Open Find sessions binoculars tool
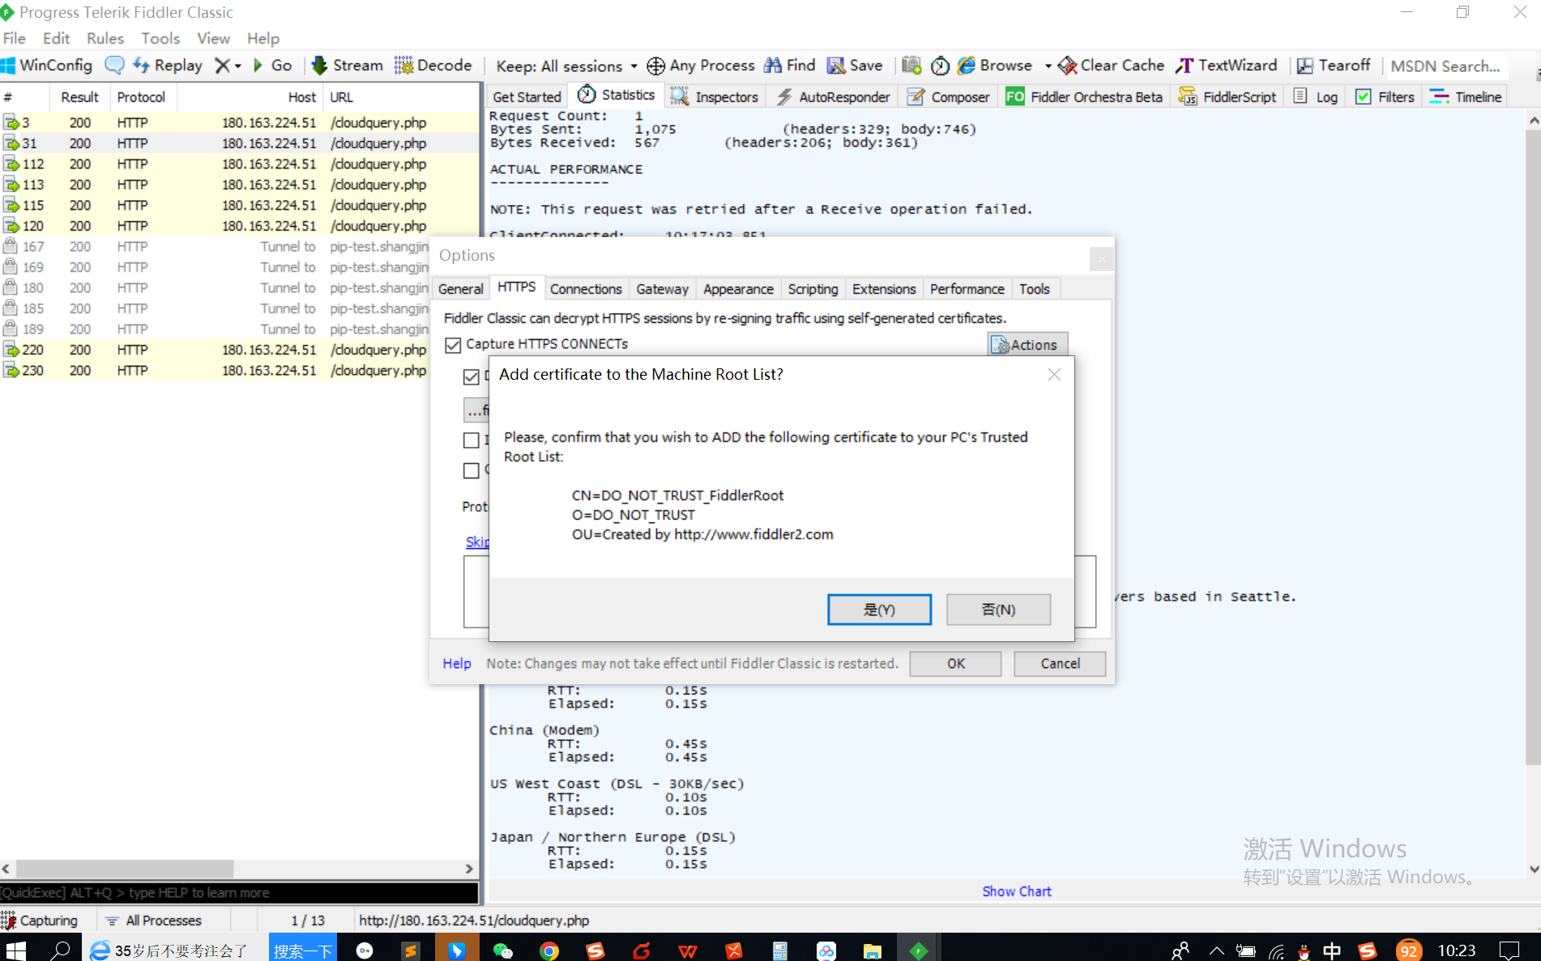The width and height of the screenshot is (1541, 961). 790,66
